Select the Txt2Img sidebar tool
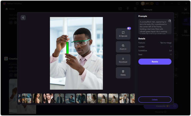 185,22
